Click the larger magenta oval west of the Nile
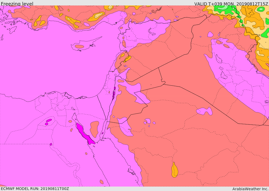The width and height of the screenshot is (269, 191). click(x=49, y=121)
